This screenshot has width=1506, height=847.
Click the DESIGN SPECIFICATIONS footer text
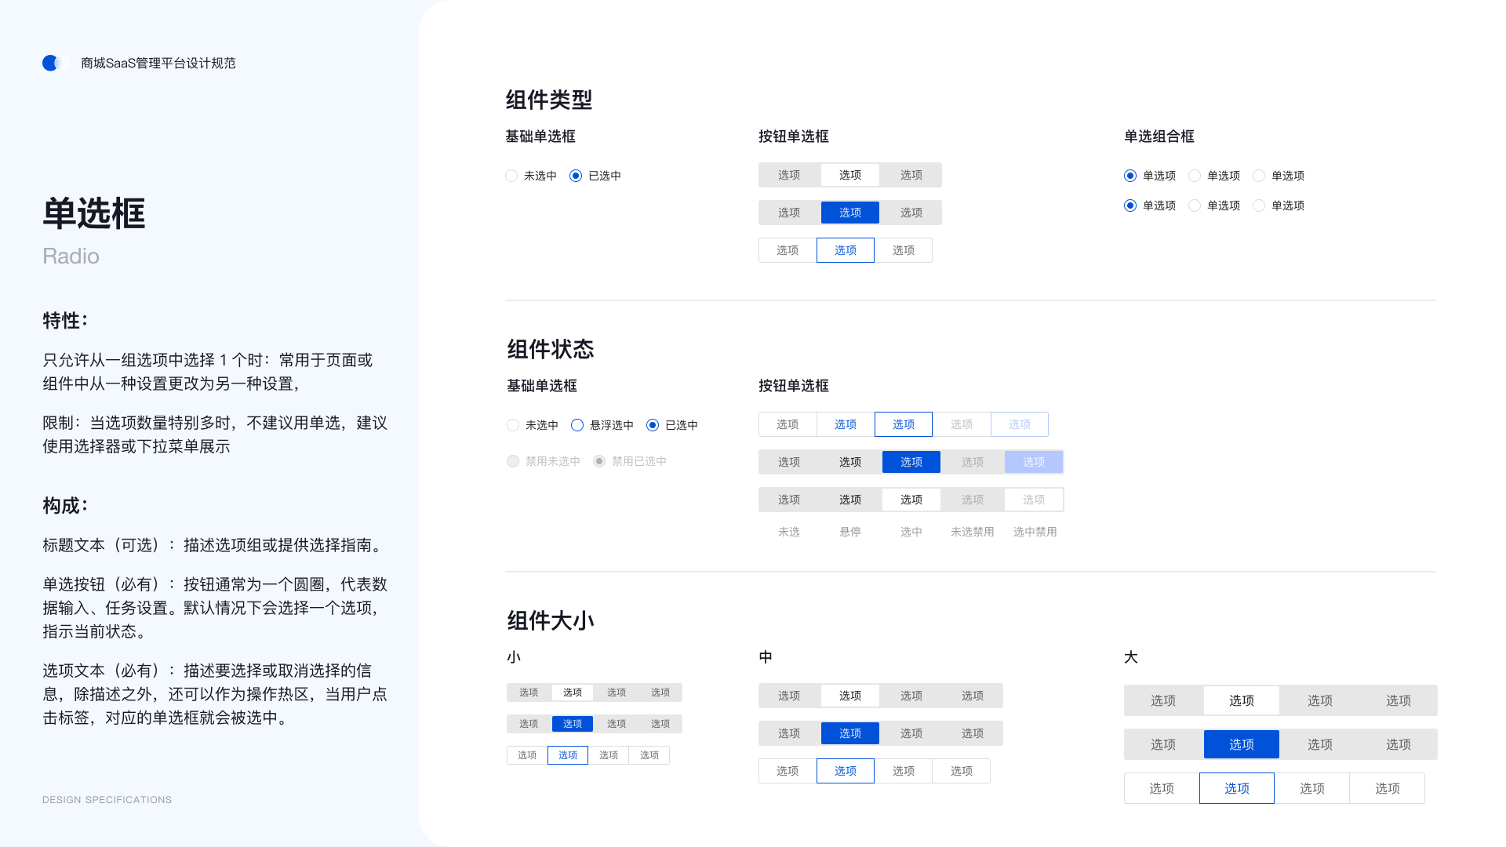(x=107, y=799)
